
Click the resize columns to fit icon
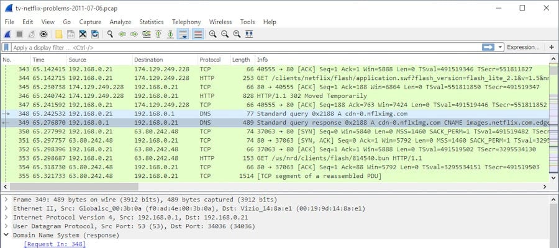(x=249, y=34)
